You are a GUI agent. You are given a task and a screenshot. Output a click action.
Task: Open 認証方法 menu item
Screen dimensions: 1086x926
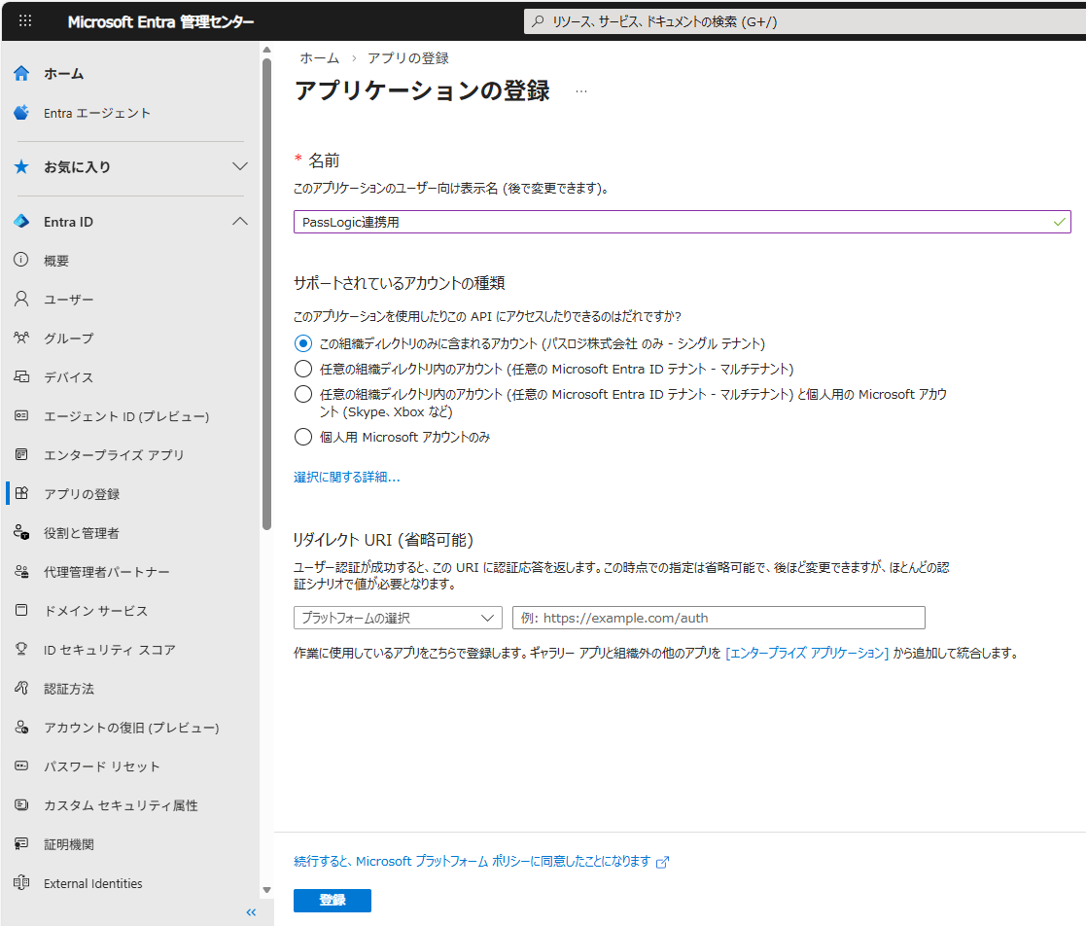point(69,689)
